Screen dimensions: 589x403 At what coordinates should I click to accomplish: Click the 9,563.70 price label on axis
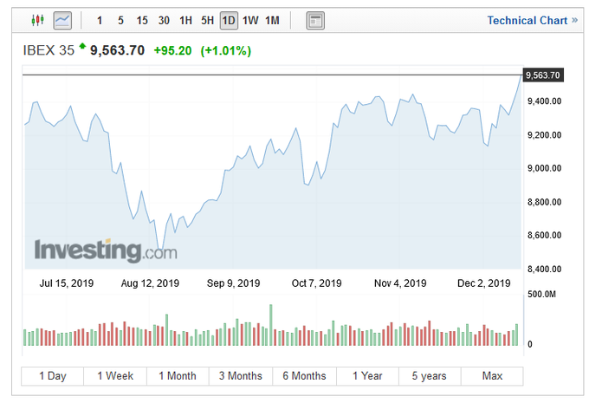click(543, 75)
